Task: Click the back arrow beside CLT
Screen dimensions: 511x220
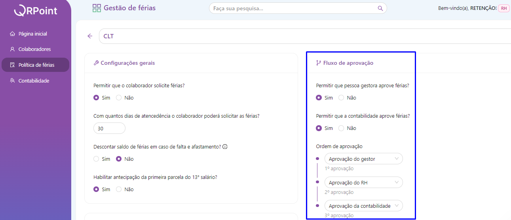Action: pos(90,36)
